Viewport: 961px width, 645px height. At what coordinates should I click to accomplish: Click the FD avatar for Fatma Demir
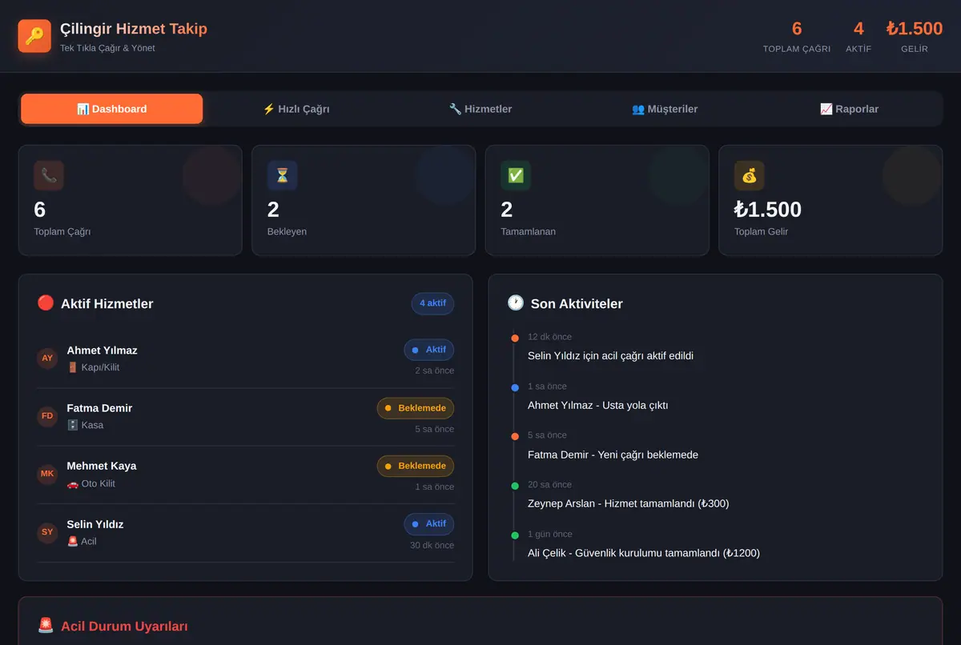click(47, 416)
